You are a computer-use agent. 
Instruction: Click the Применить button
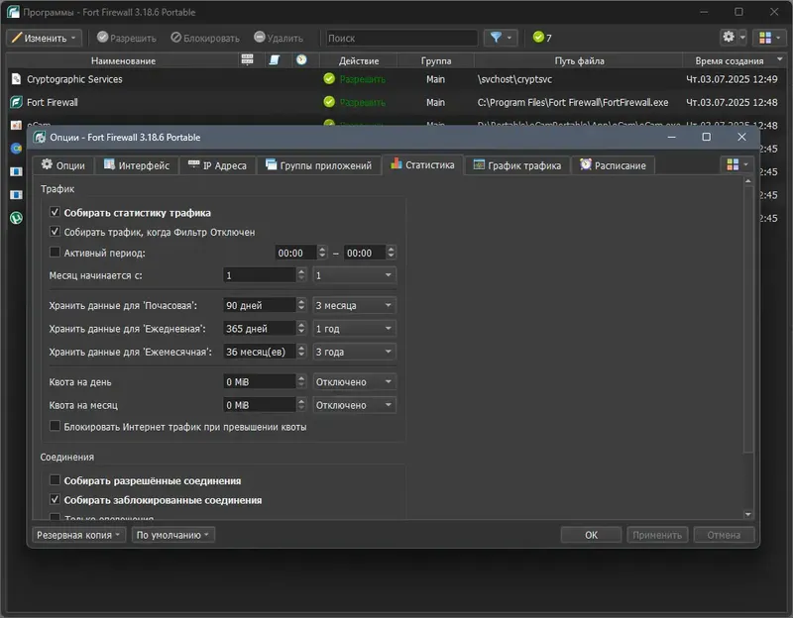(x=657, y=535)
